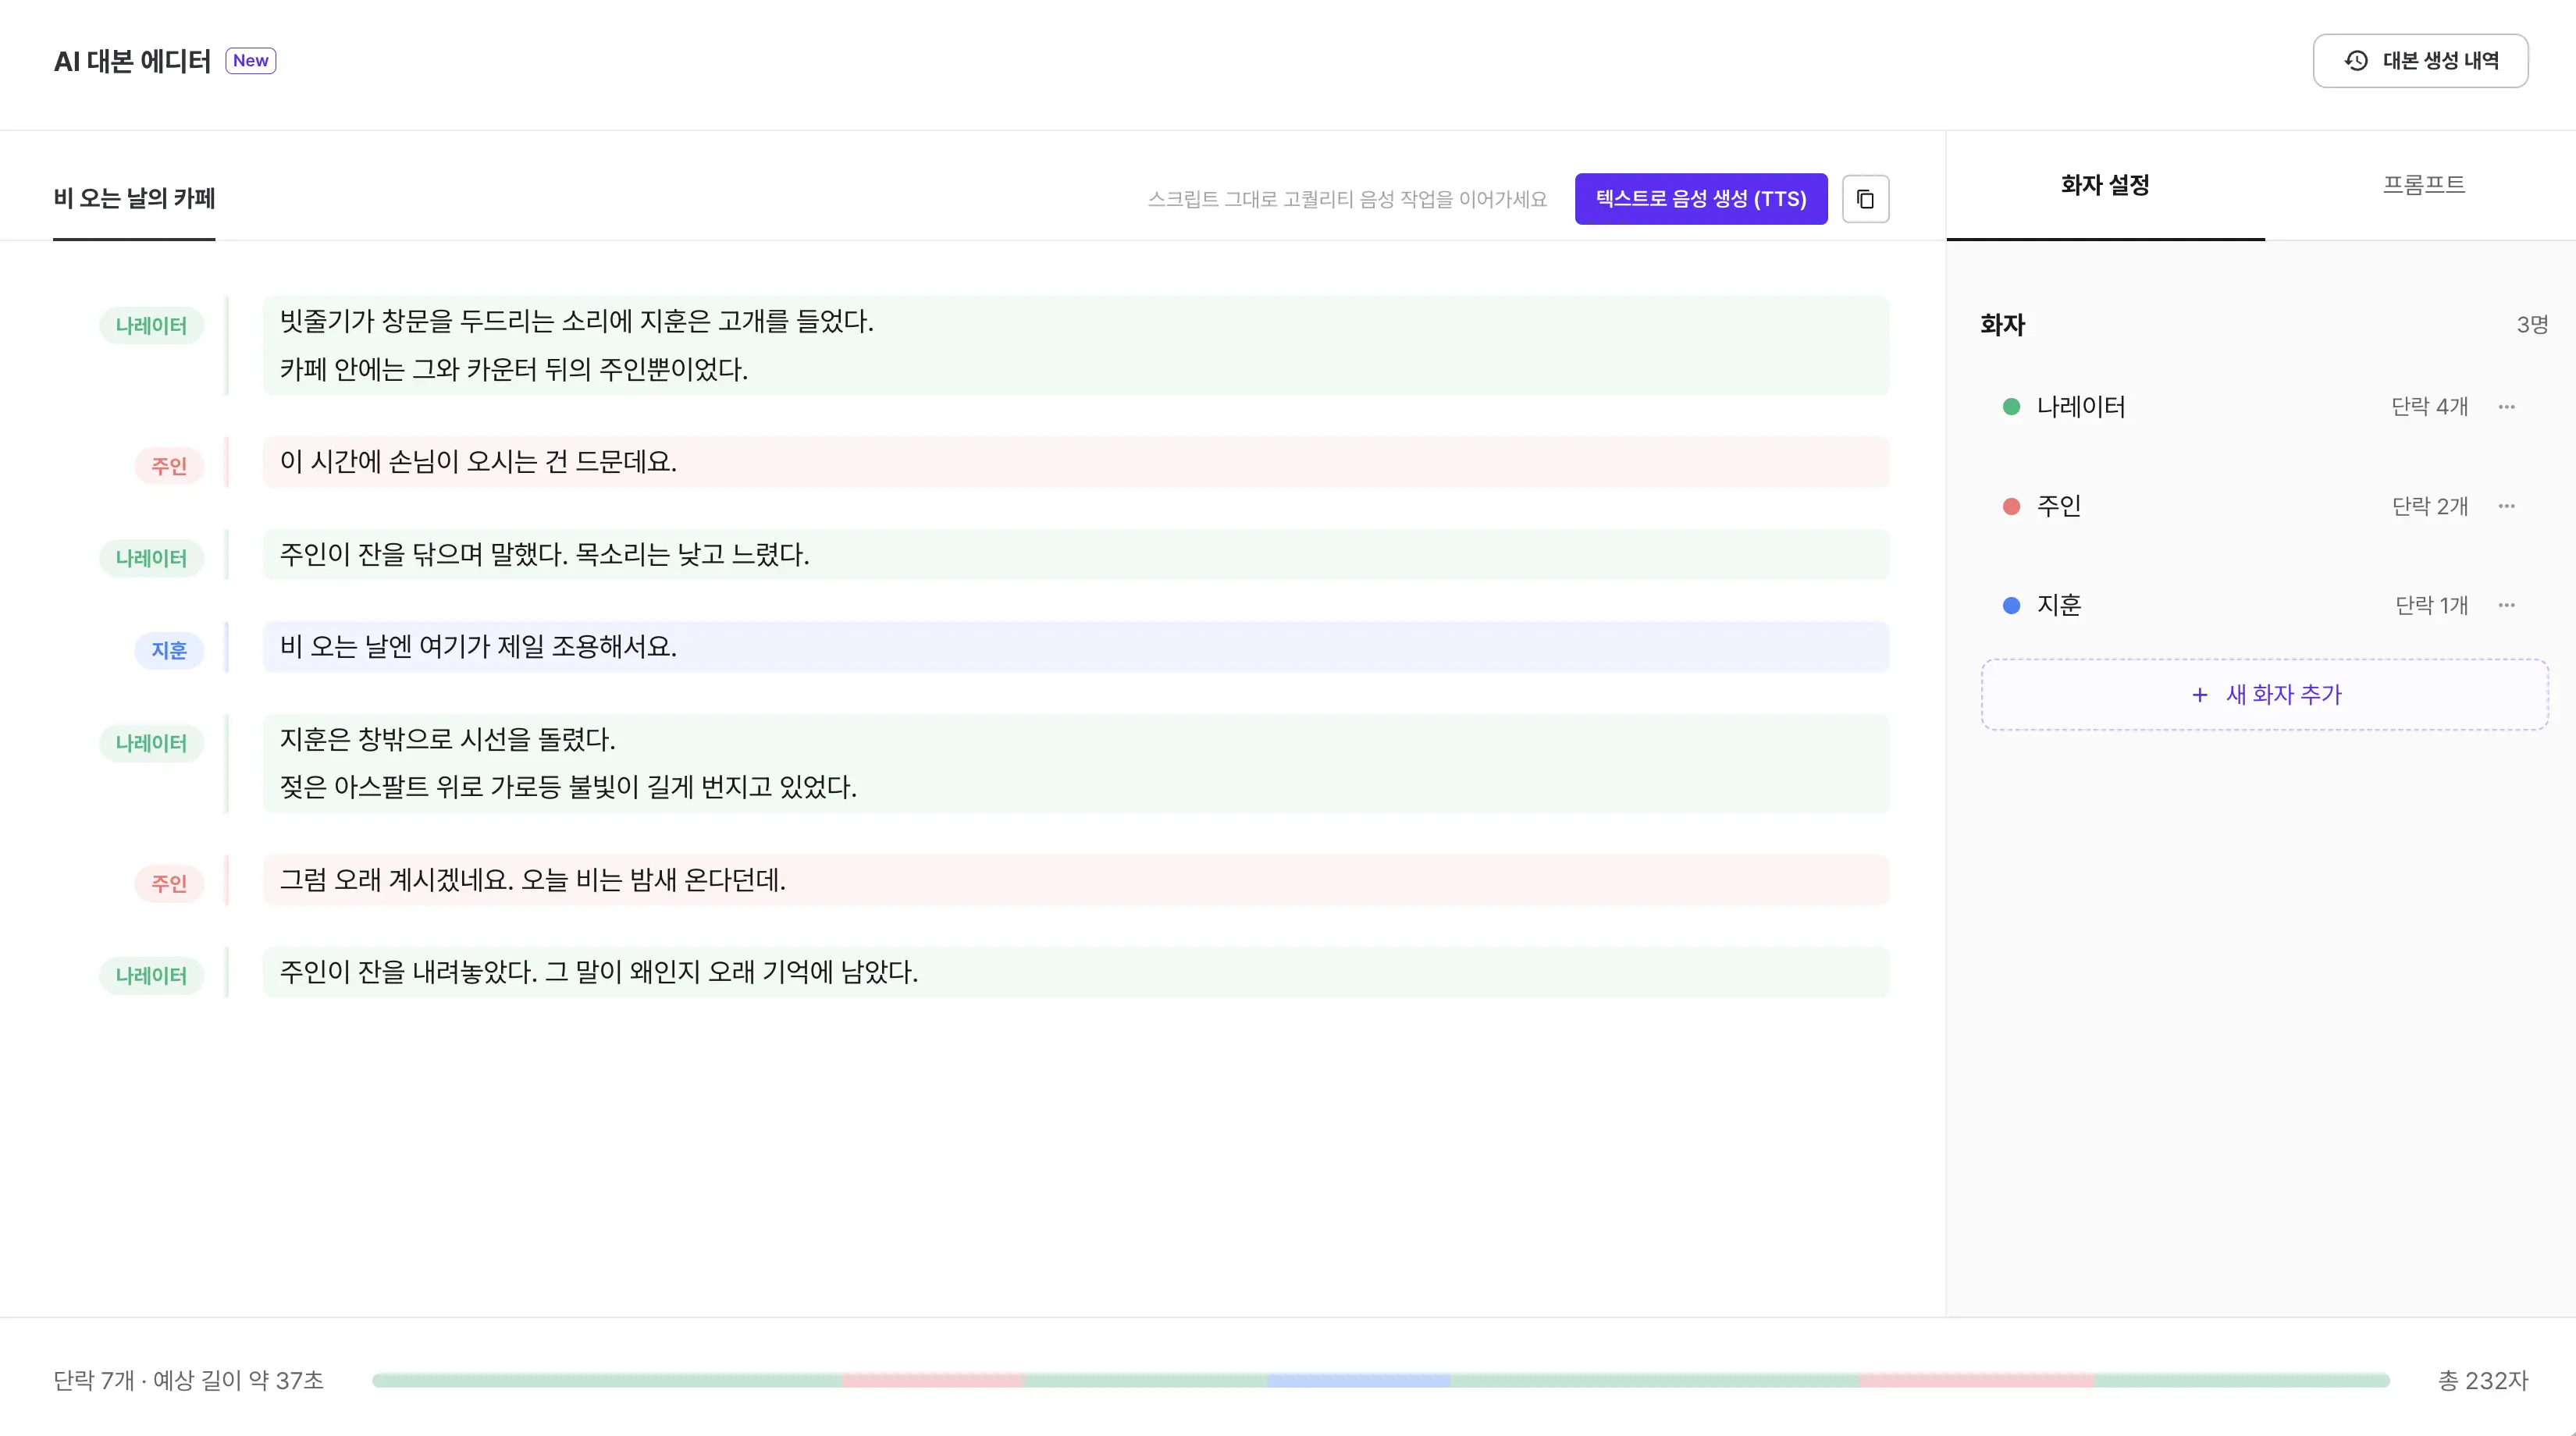Click 텍스트로 음성 생성 (TTS) button
The image size is (2576, 1436).
[1700, 199]
